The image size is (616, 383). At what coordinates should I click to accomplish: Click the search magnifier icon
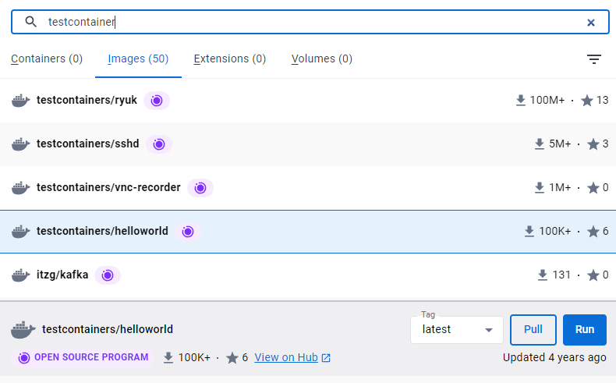(30, 22)
